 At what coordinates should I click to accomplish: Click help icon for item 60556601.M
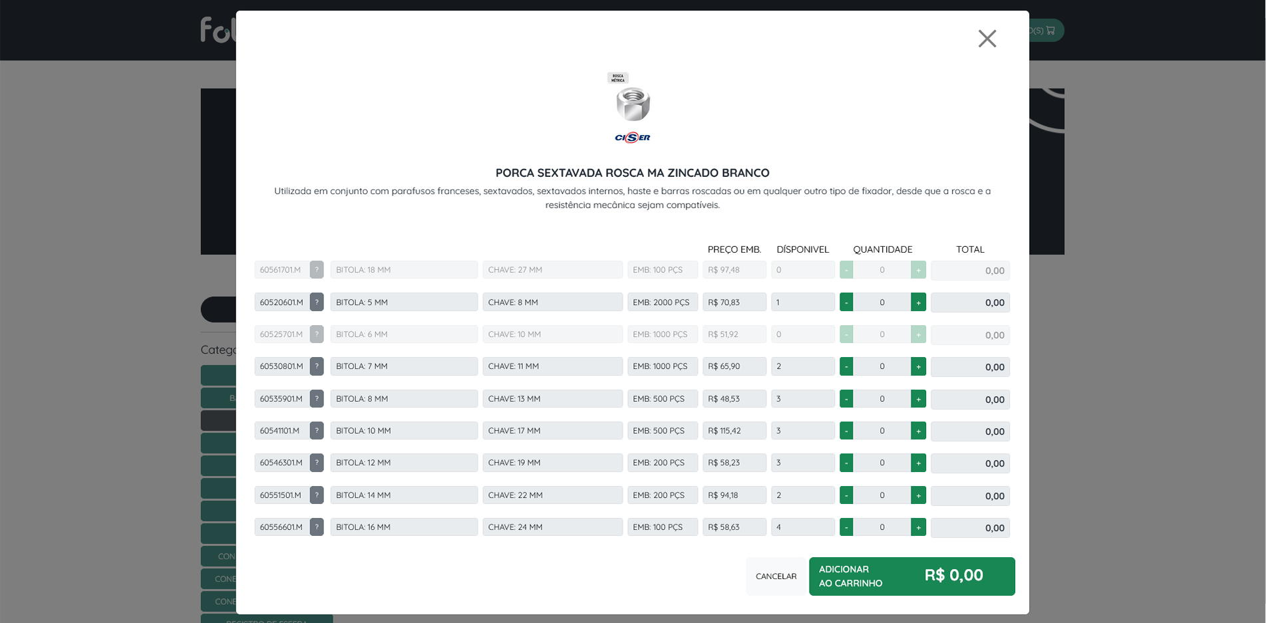(317, 527)
